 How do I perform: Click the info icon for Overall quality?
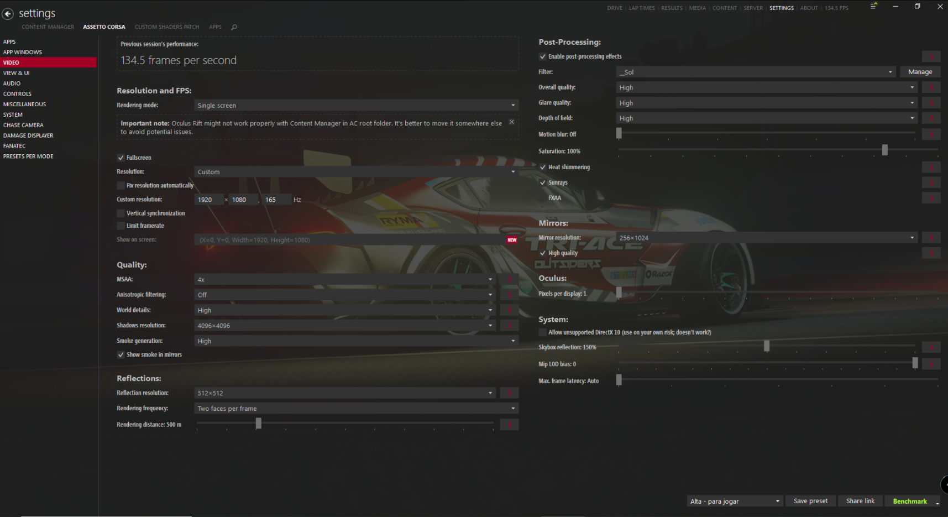point(931,87)
